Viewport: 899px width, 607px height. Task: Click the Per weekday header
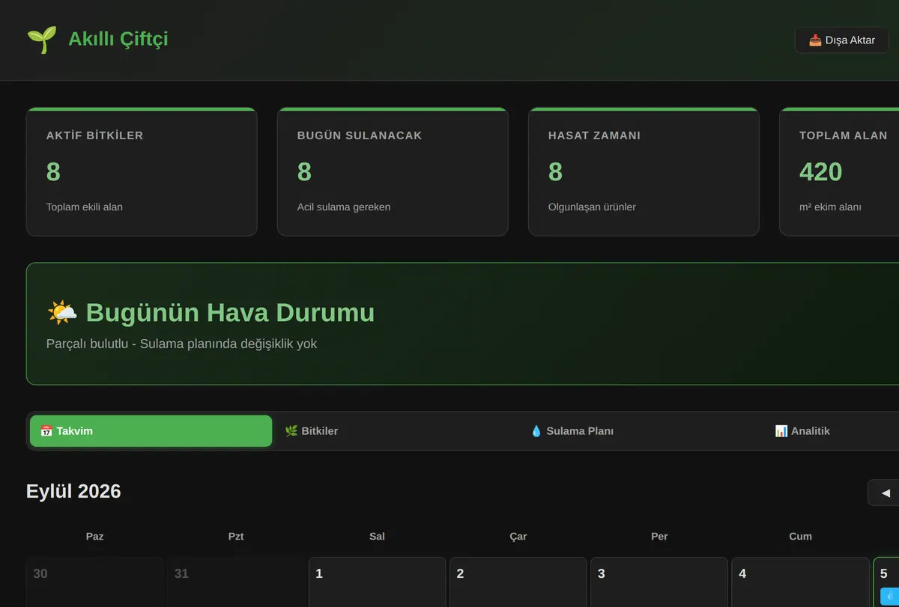[659, 537]
